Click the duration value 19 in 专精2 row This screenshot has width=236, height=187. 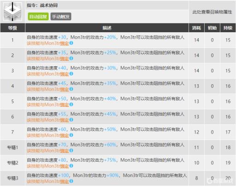[x=228, y=163]
